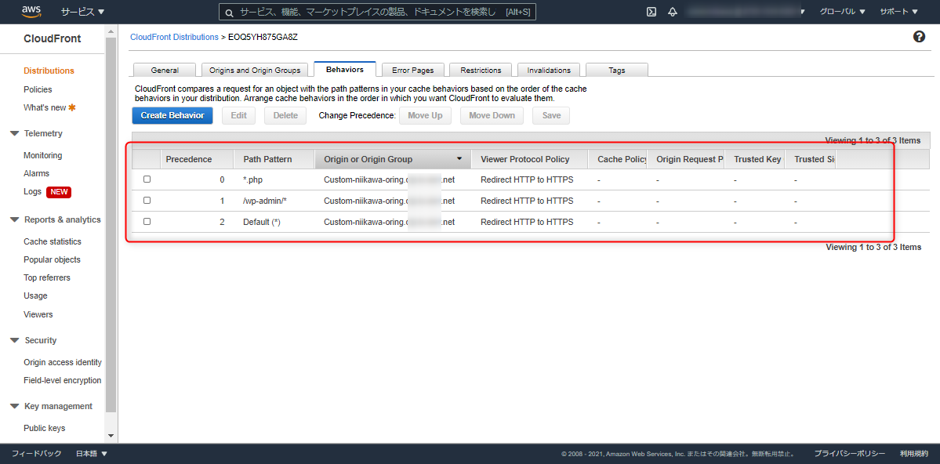
Task: Open the Logs page from the sidebar
Action: (x=32, y=191)
